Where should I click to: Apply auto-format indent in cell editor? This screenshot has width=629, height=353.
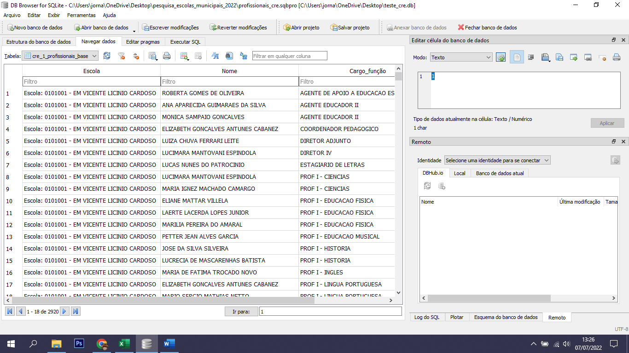(x=531, y=57)
